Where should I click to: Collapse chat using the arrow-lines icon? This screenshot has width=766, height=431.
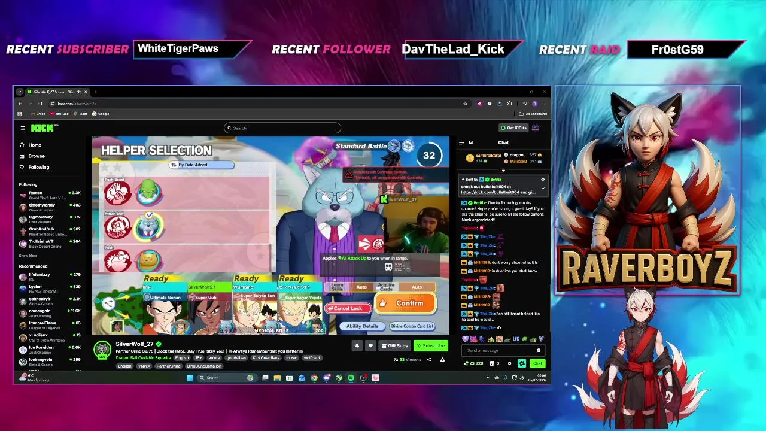click(x=461, y=142)
